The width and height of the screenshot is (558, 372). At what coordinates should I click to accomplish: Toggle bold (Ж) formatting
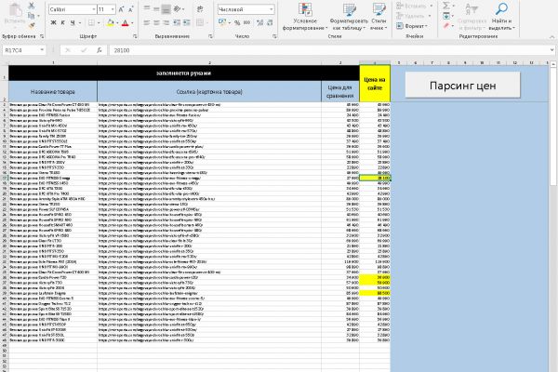pos(53,22)
